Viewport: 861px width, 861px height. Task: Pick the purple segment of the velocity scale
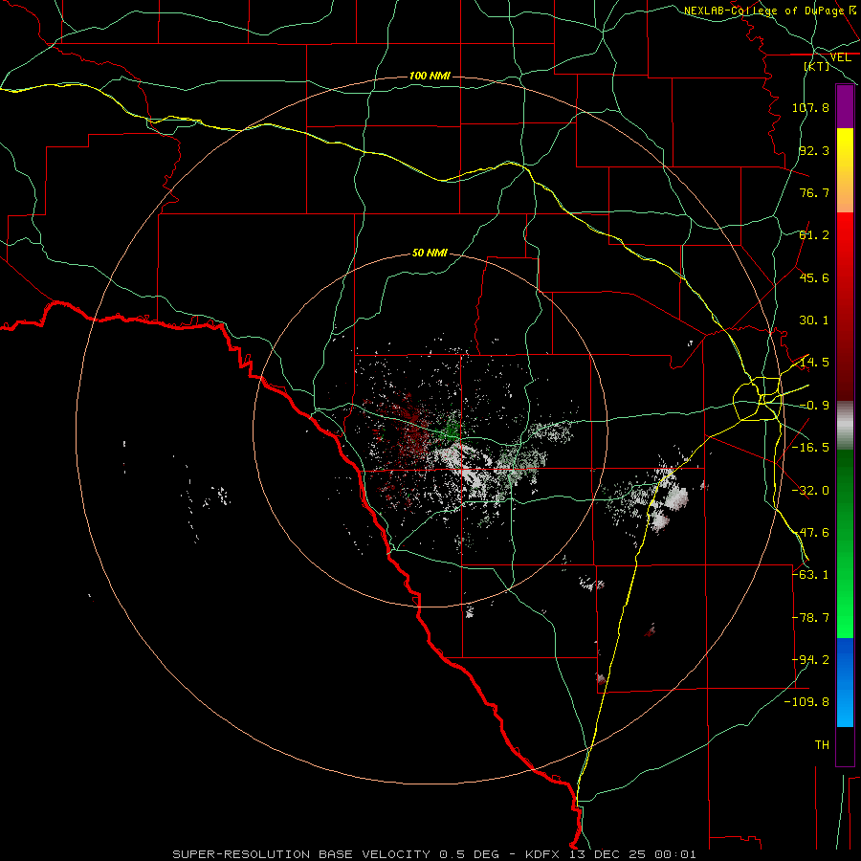tap(845, 106)
